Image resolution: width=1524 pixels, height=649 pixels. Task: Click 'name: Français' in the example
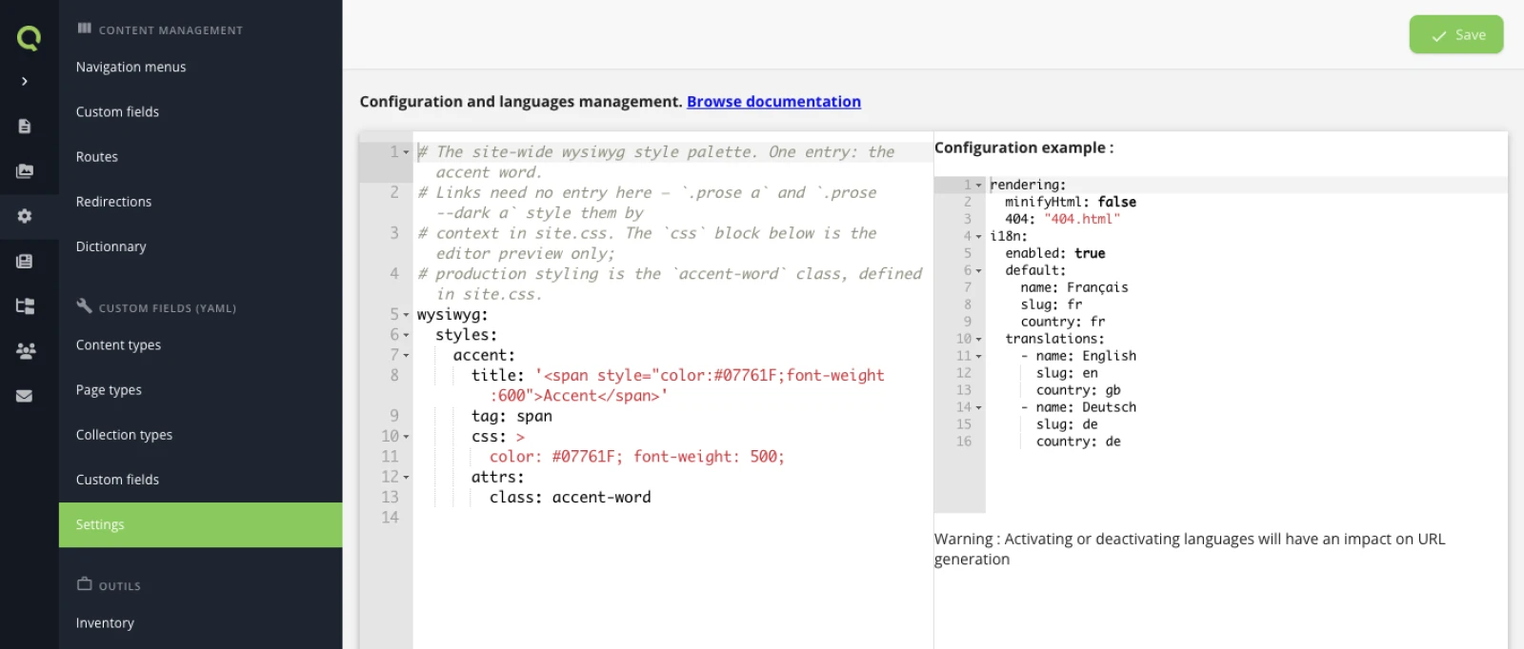[x=1074, y=287]
